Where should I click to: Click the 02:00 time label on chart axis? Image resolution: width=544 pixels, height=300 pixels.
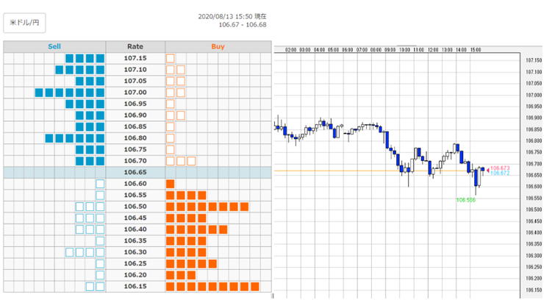pos(290,50)
